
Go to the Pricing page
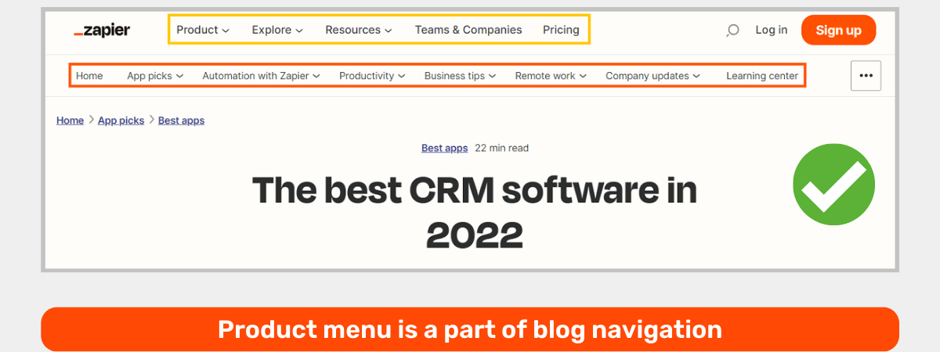coord(561,30)
